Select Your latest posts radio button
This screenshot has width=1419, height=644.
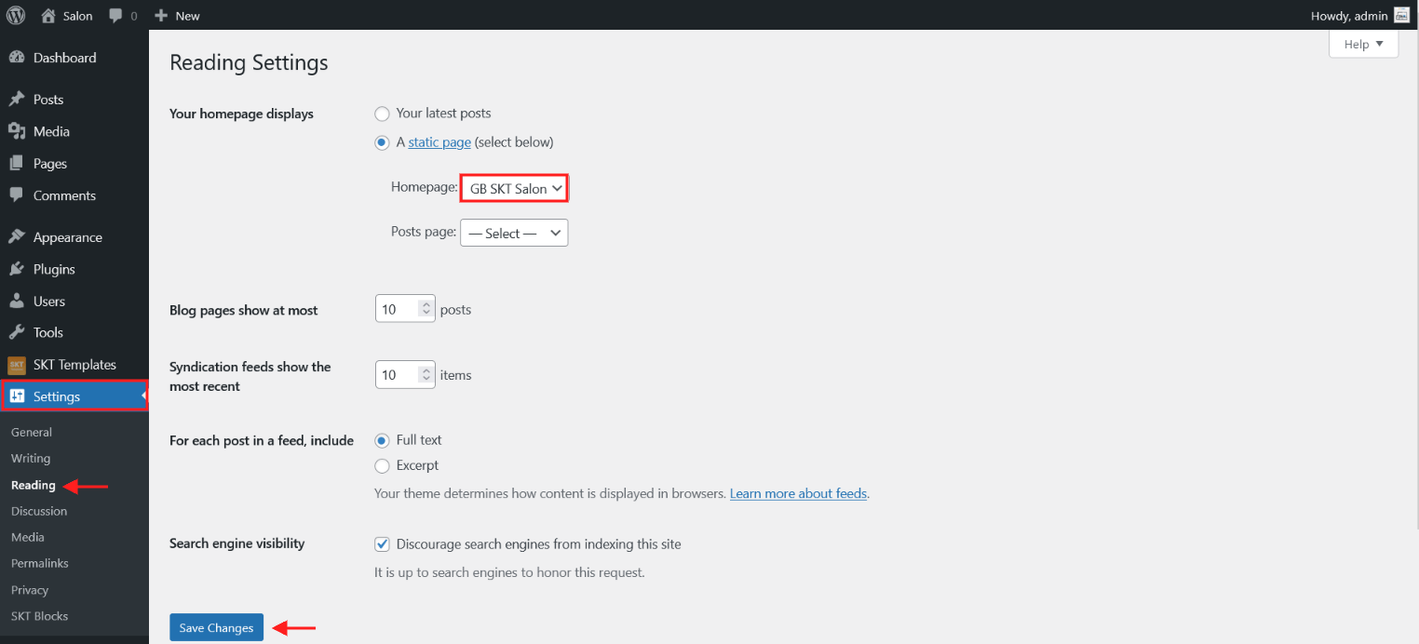[382, 114]
